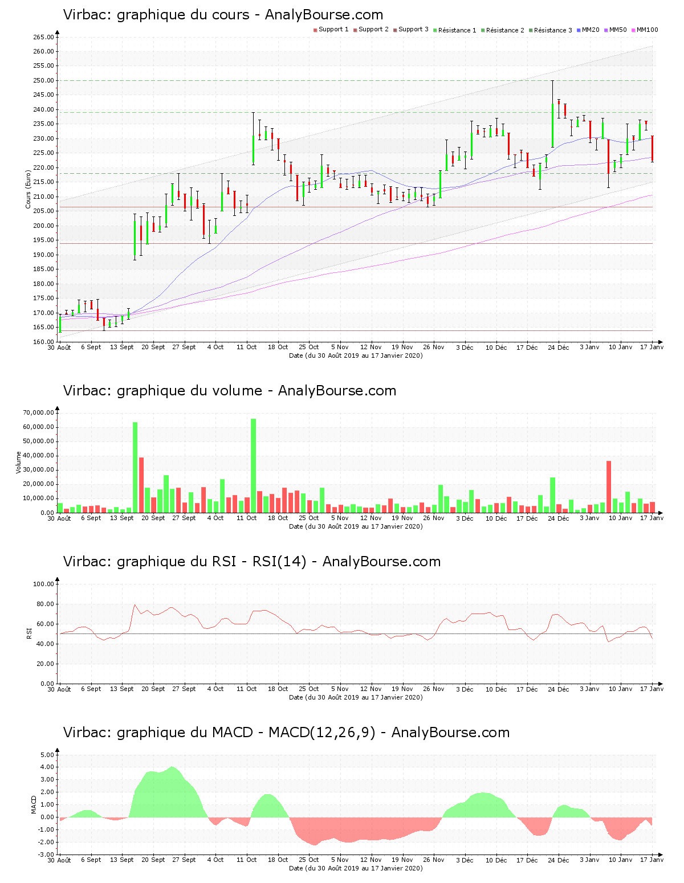Viewport: 684px width, 883px height.
Task: Select the Résistance 2 legend entry
Action: pos(503,30)
